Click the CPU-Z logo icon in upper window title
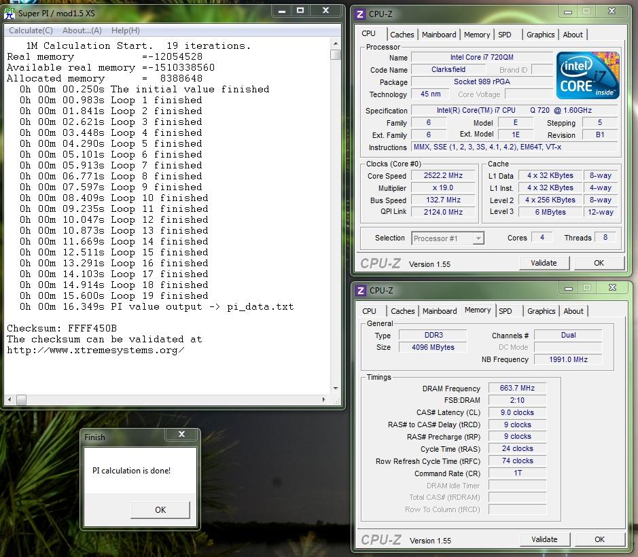This screenshot has width=638, height=557. coord(360,14)
